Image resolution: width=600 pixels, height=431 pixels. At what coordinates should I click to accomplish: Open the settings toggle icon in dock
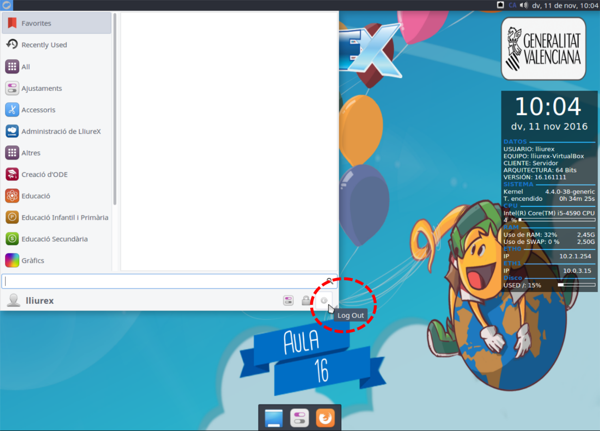299,418
